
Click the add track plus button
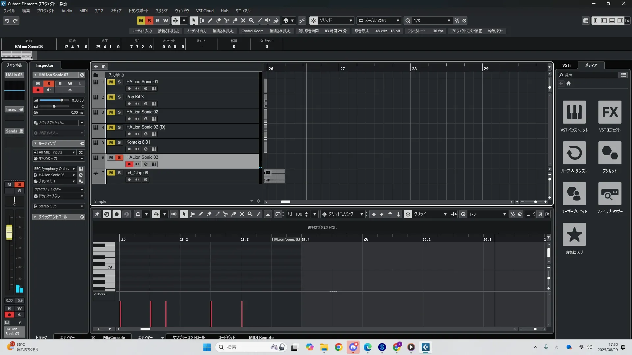pos(96,66)
